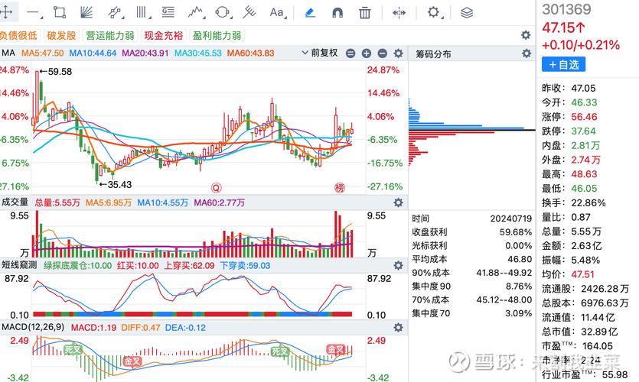Click the 筹码分布 panel title
Image resolution: width=639 pixels, height=382 pixels.
click(x=433, y=53)
